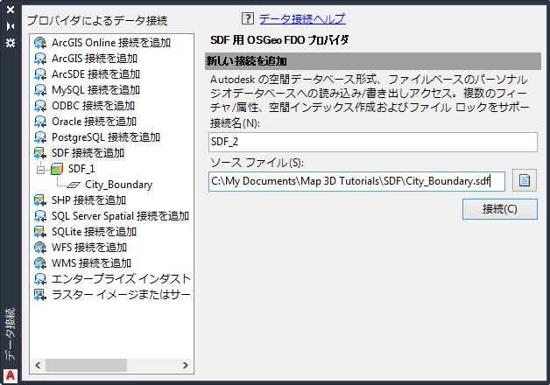Click the SDF_1 connection cube icon
The width and height of the screenshot is (550, 385).
click(x=57, y=169)
